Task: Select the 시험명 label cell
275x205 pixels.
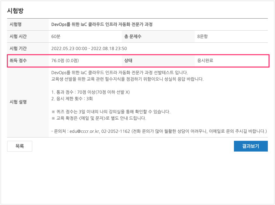Action: pos(28,24)
